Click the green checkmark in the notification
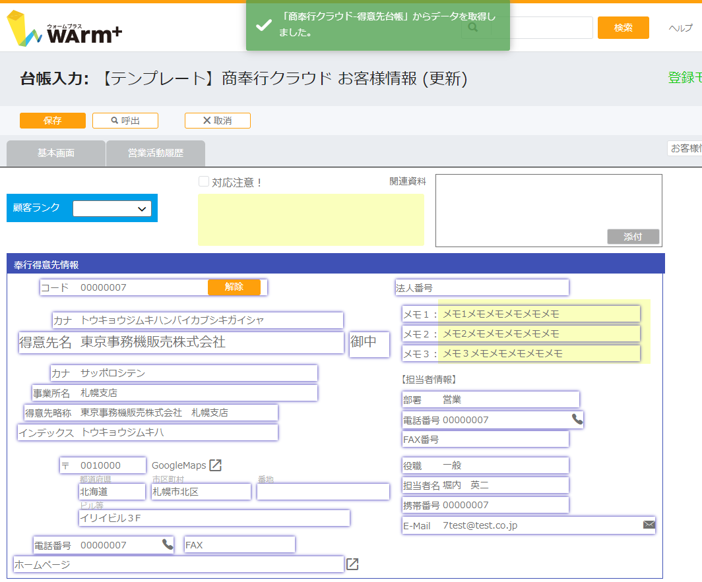This screenshot has width=702, height=582. click(x=264, y=25)
